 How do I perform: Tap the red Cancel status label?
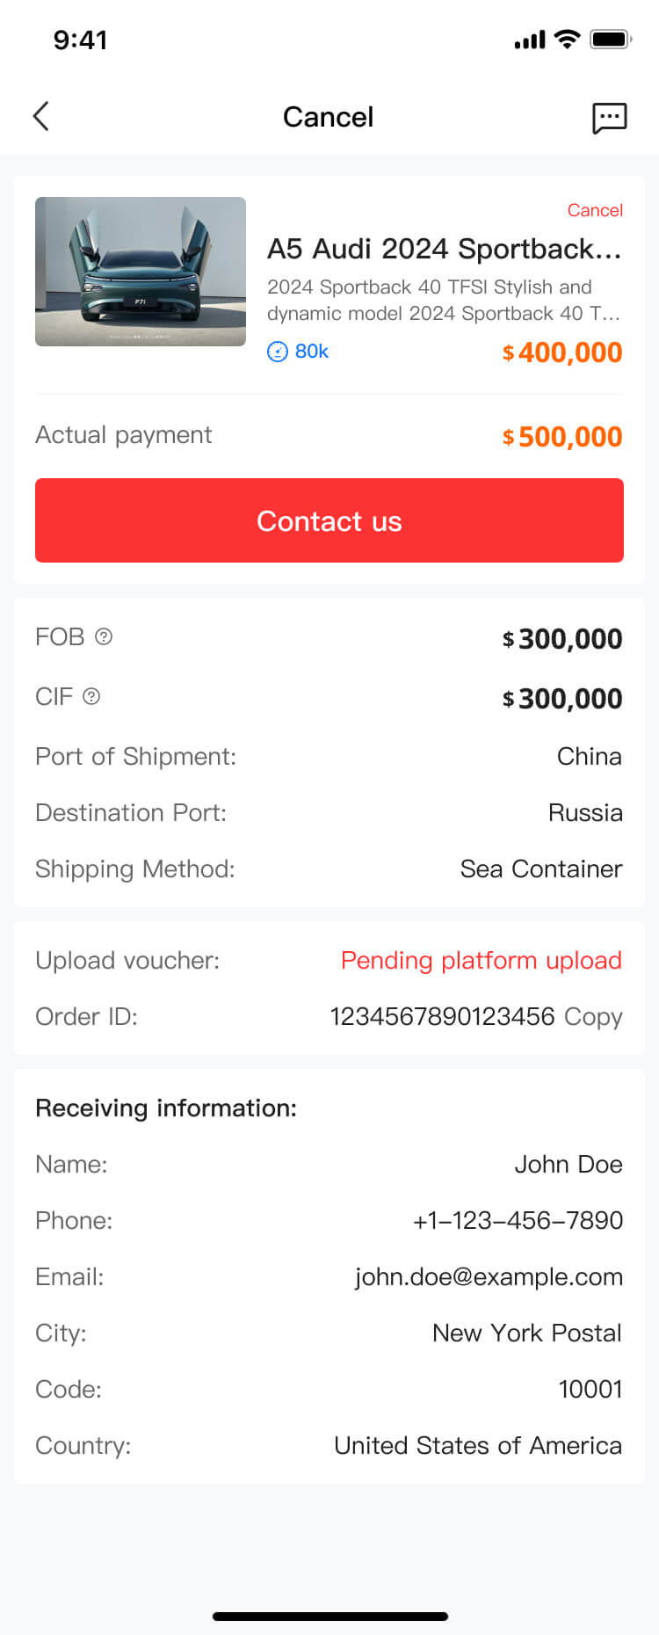click(595, 210)
